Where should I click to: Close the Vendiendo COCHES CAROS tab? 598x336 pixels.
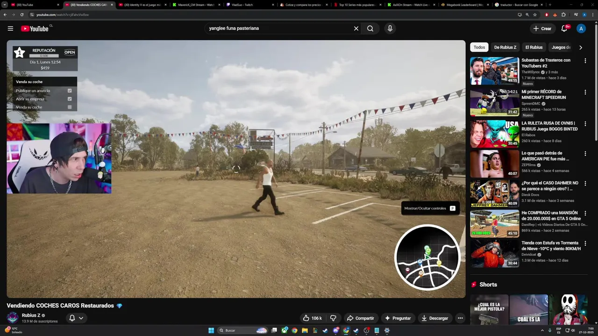click(112, 5)
